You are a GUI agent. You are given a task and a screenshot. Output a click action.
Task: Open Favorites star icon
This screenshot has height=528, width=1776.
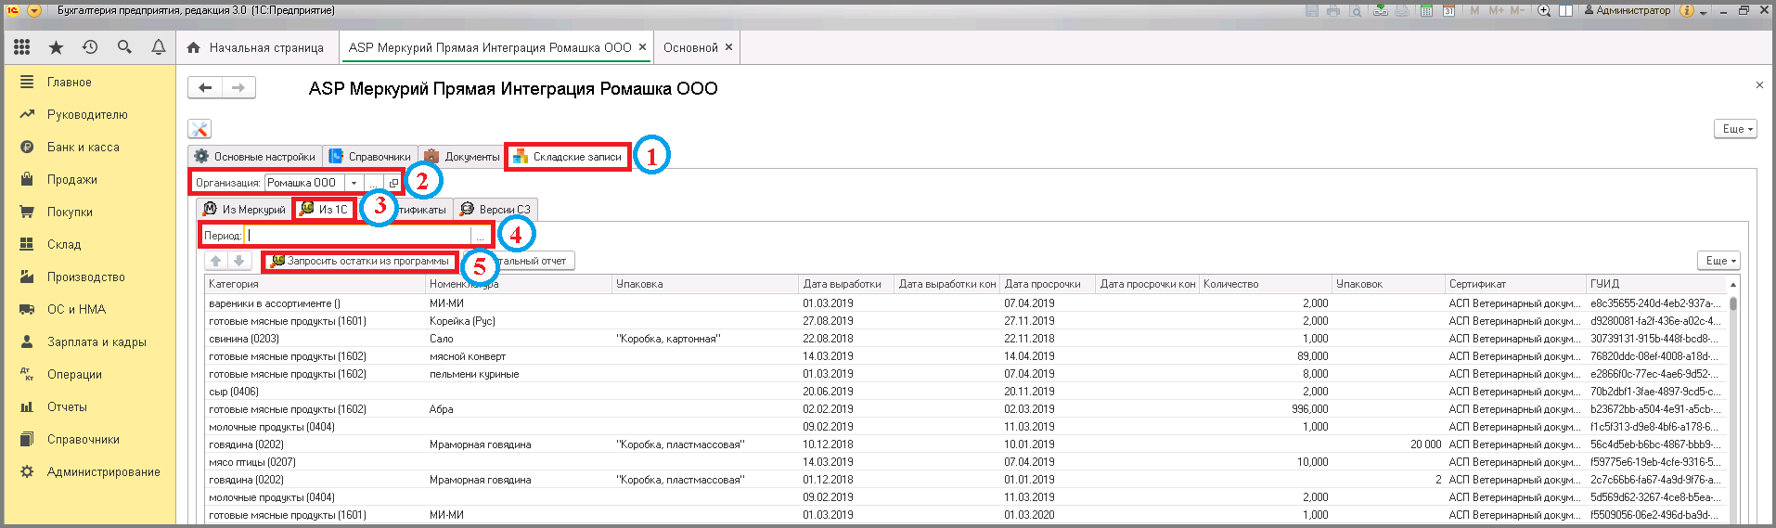[x=56, y=46]
